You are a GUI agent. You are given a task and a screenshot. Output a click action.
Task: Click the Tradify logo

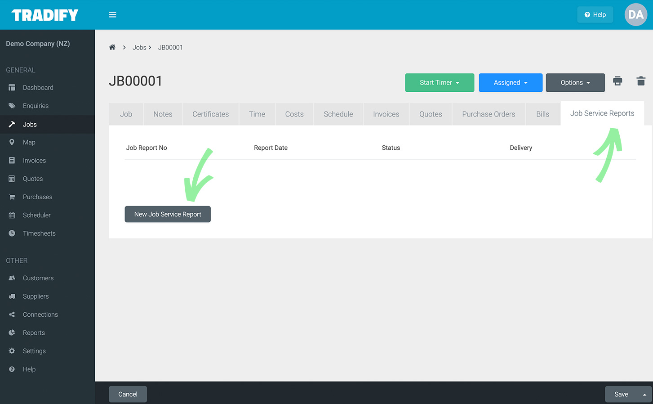pos(45,15)
